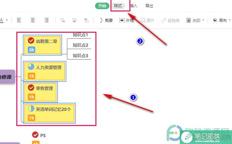232x144 pixels.
Task: Click 1h tag under 人力资源管理
Action: tap(31, 76)
